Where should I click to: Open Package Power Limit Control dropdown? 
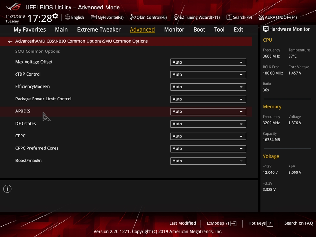[208, 99]
